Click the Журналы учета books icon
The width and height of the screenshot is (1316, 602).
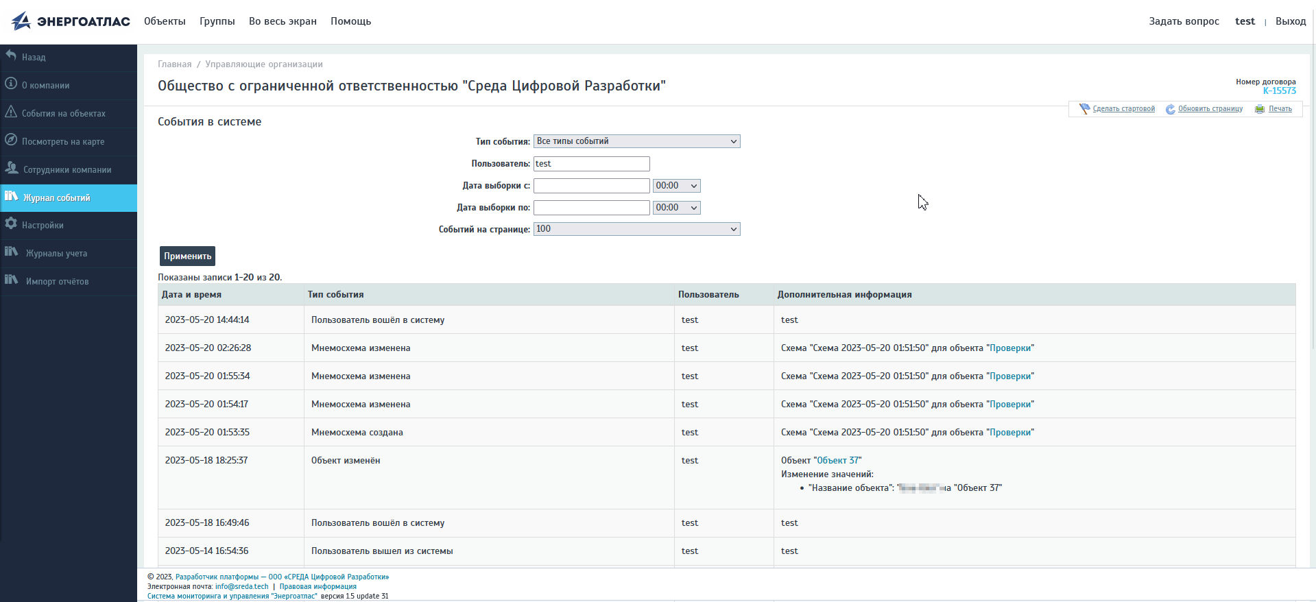[x=12, y=252]
